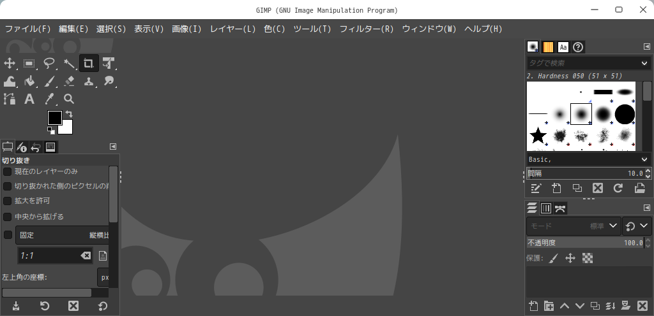This screenshot has height=316, width=654.
Task: Delete tool preset in tool options
Action: point(73,306)
